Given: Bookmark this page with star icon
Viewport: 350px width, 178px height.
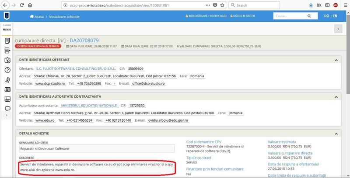Looking at the screenshot, I should [222, 5].
